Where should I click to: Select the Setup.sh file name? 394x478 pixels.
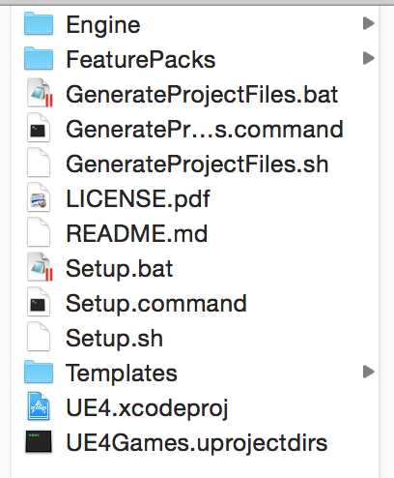click(114, 338)
